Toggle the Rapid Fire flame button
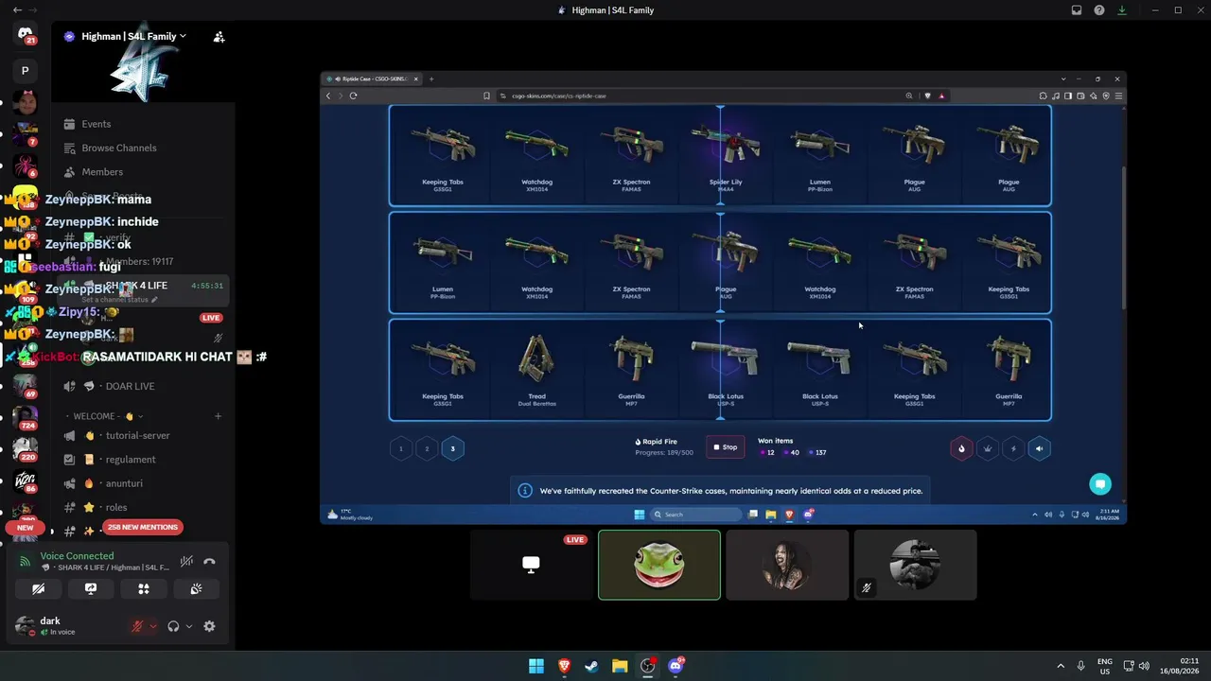 (961, 448)
